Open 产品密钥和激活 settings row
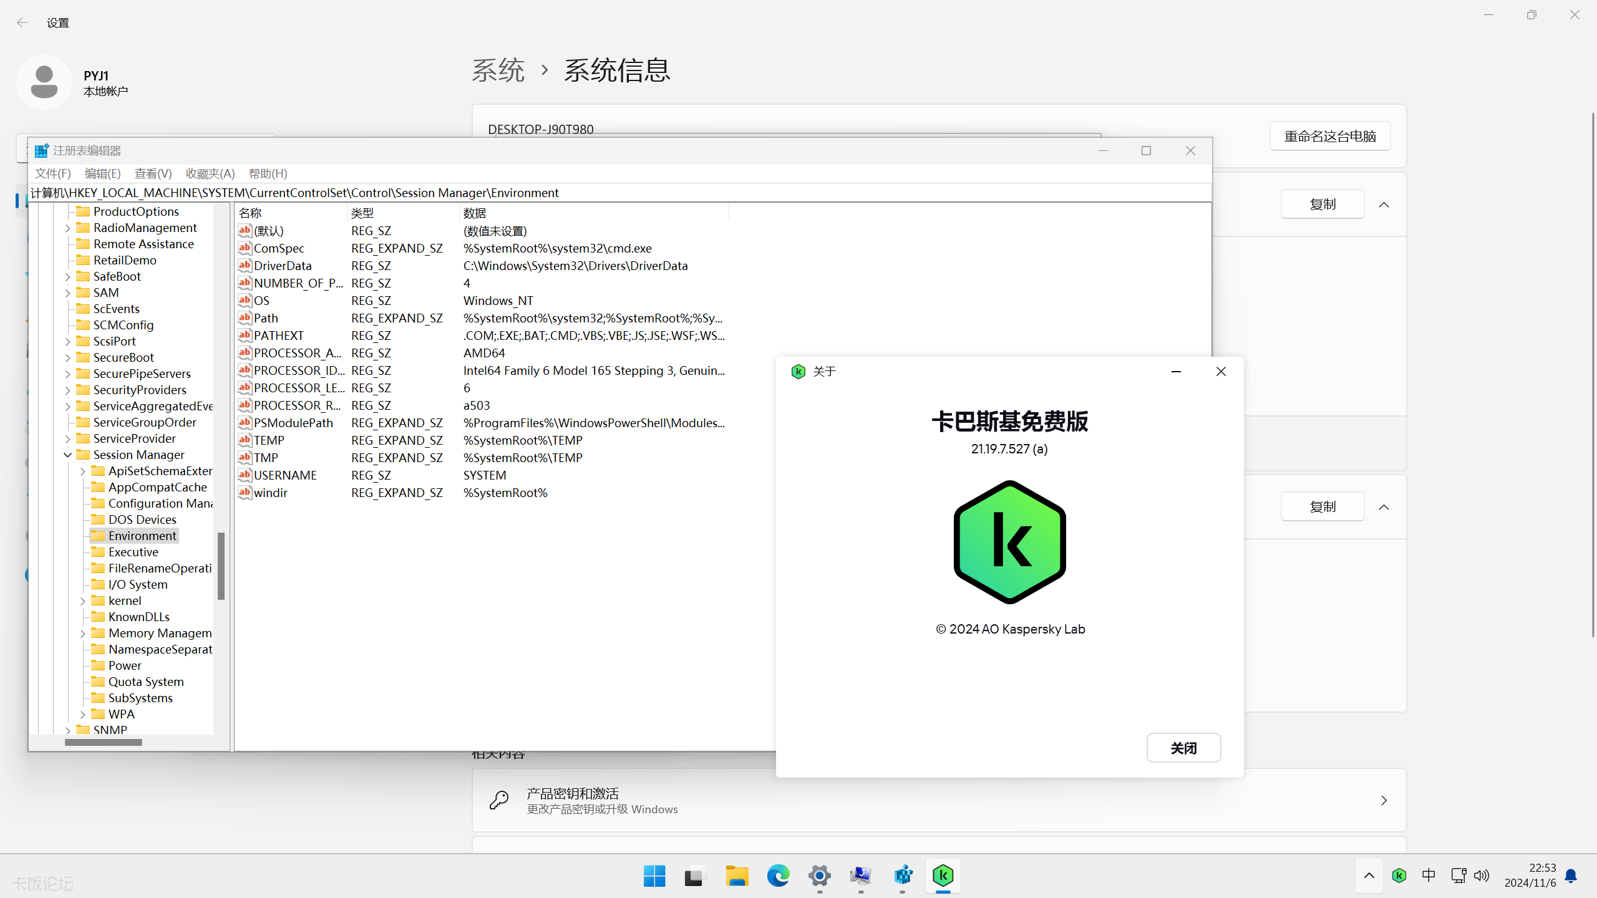The image size is (1597, 898). pos(939,800)
